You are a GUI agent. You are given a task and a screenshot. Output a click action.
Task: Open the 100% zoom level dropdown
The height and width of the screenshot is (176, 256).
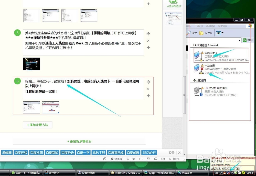pyautogui.click(x=175, y=159)
